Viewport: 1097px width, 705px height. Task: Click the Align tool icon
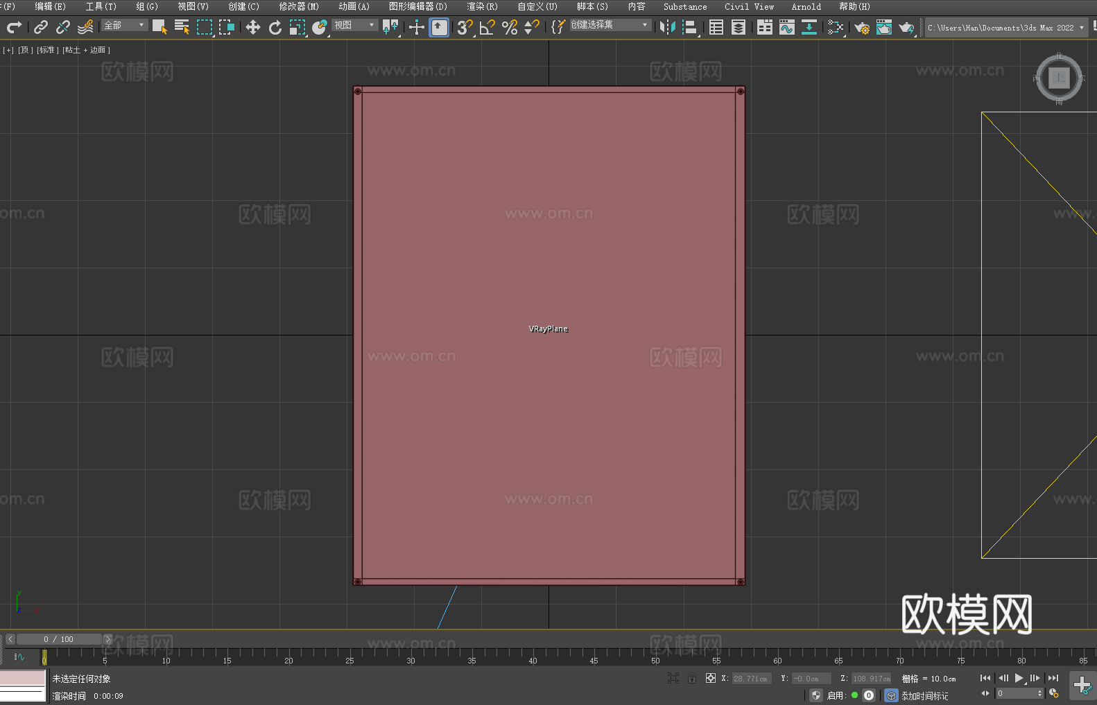[690, 27]
